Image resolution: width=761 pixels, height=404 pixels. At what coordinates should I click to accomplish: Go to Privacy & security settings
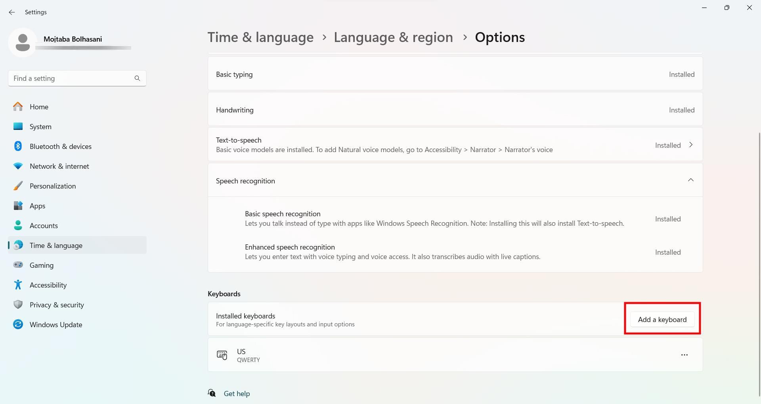tap(57, 305)
